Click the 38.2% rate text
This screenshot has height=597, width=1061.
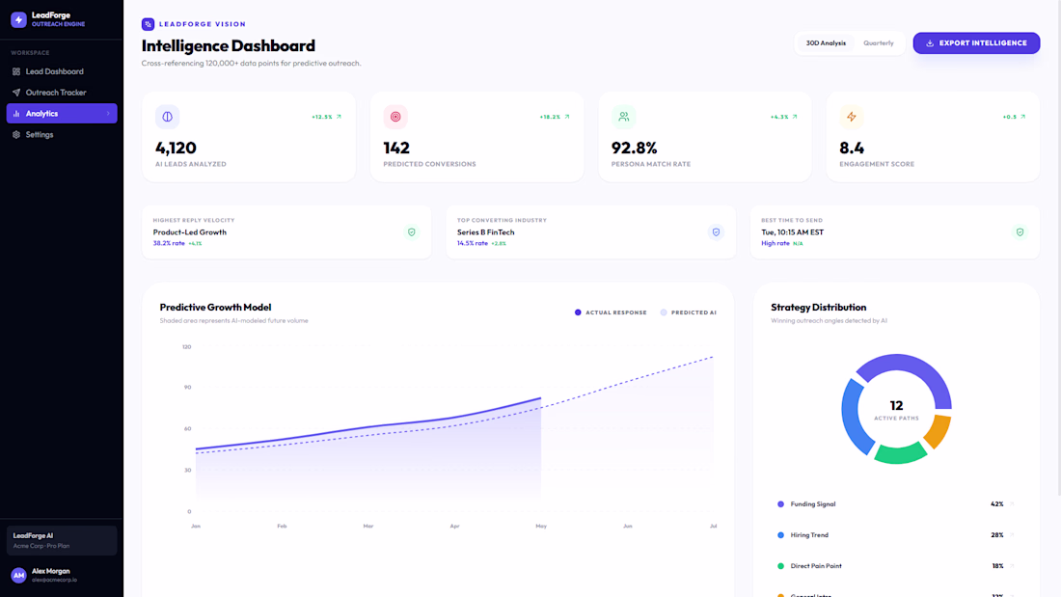pyautogui.click(x=169, y=243)
